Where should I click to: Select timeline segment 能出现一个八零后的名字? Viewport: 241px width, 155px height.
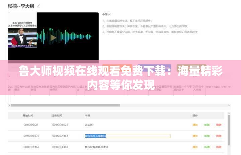(x=183, y=88)
